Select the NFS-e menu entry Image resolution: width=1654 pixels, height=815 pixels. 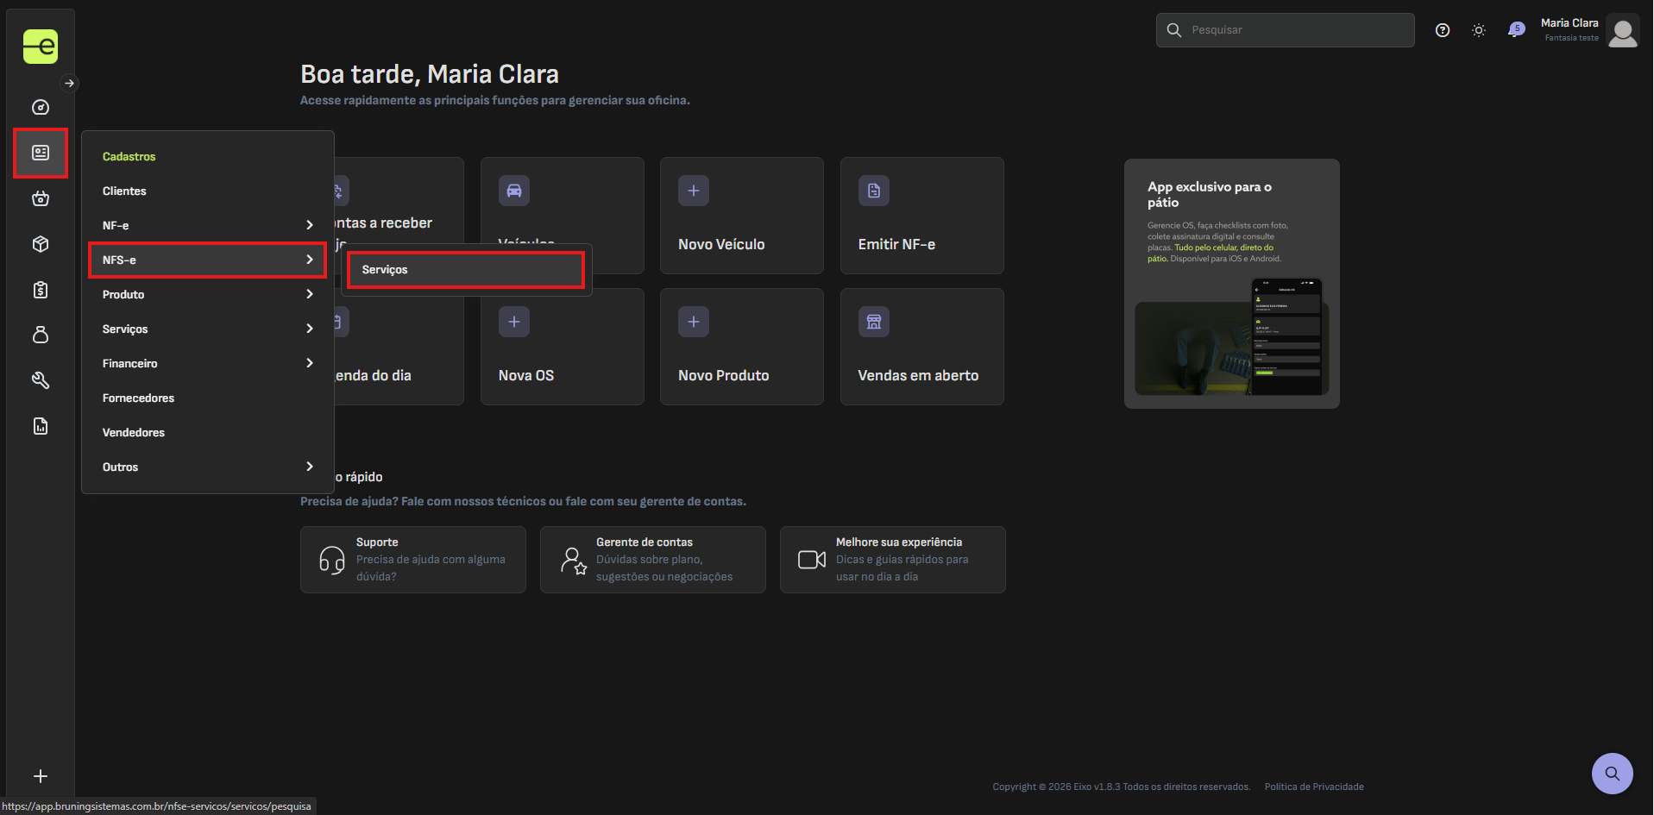(207, 260)
